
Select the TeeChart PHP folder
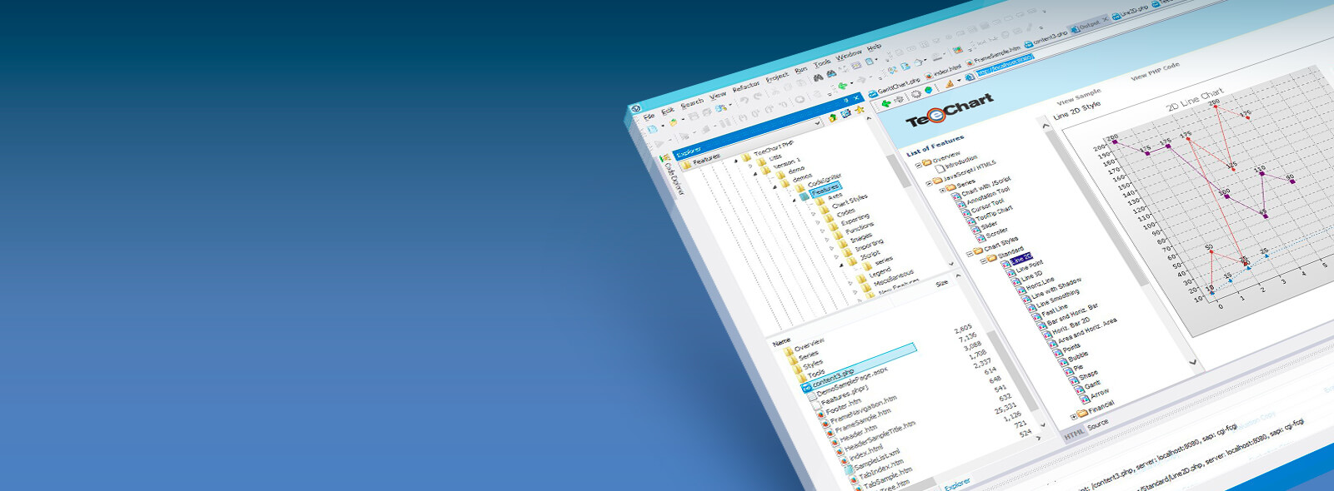point(773,149)
